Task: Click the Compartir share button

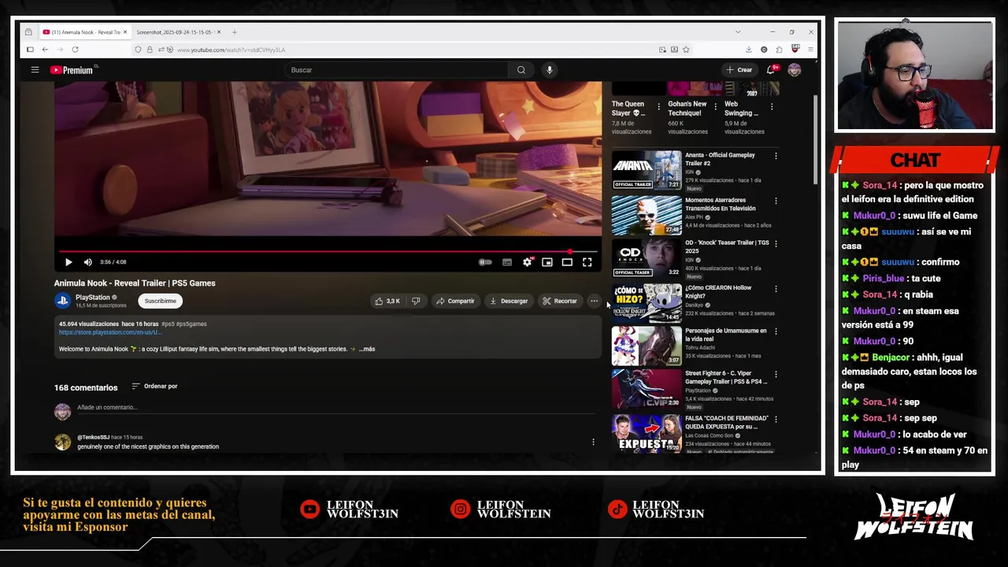Action: click(x=455, y=301)
